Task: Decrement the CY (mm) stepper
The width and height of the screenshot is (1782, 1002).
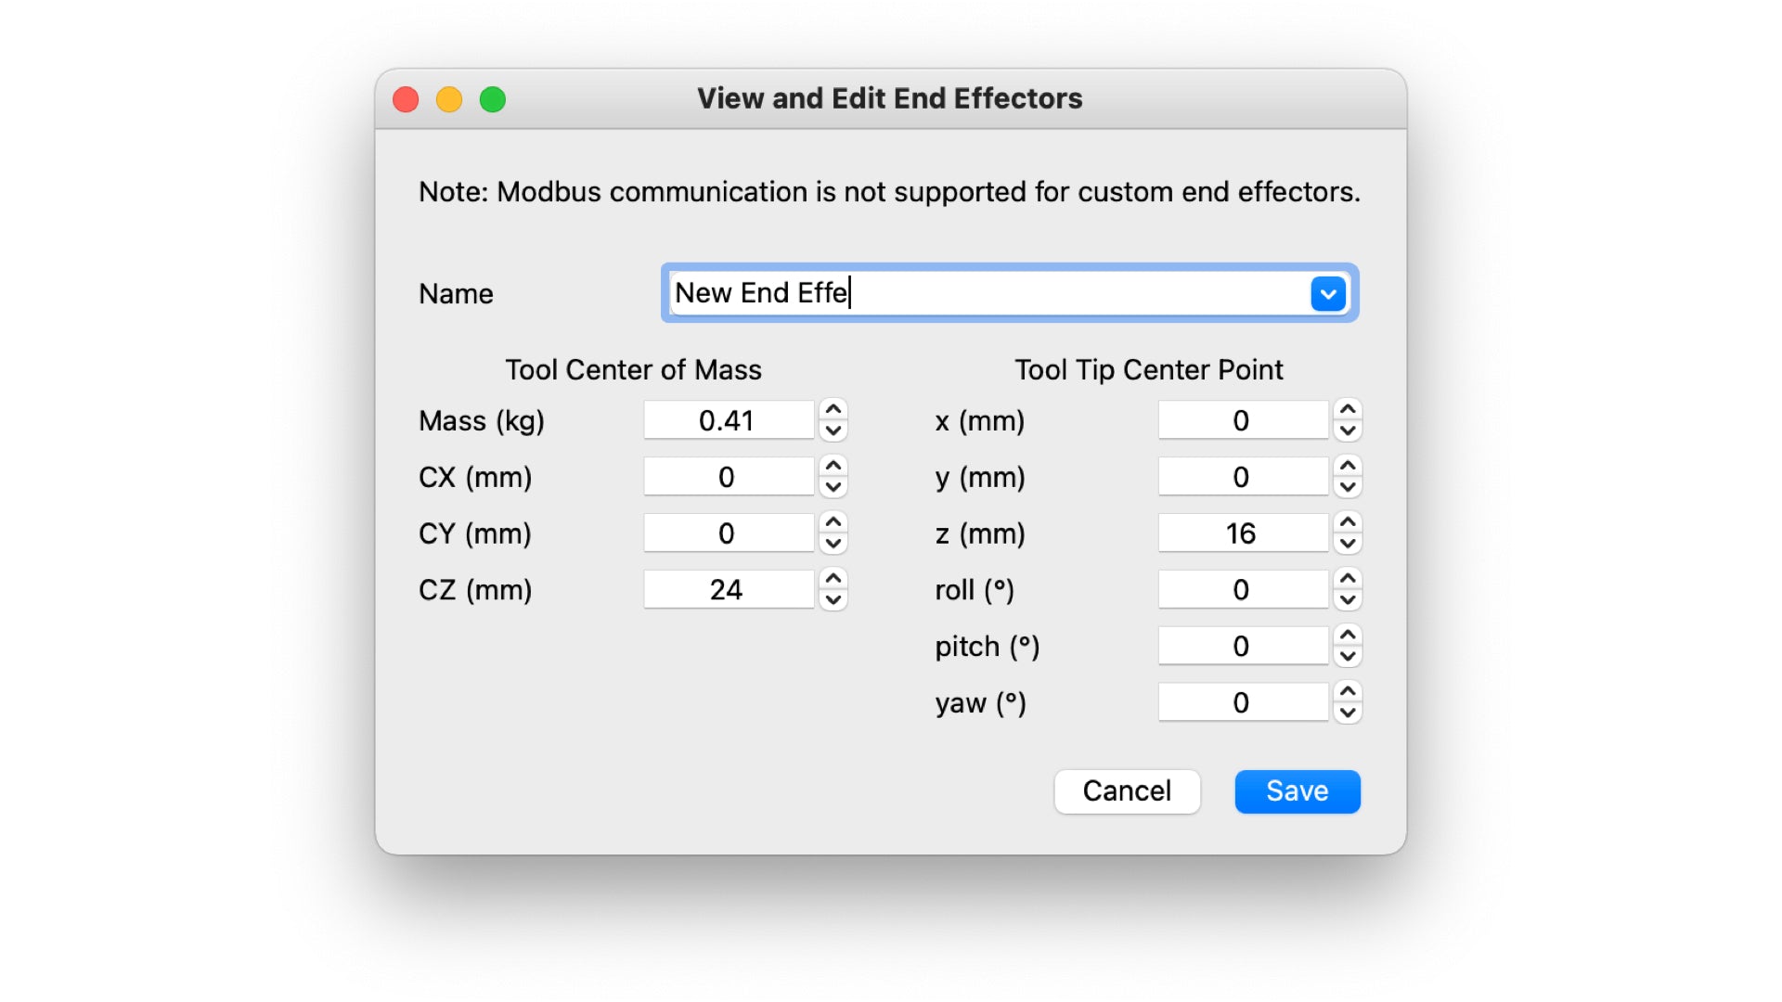Action: click(833, 545)
